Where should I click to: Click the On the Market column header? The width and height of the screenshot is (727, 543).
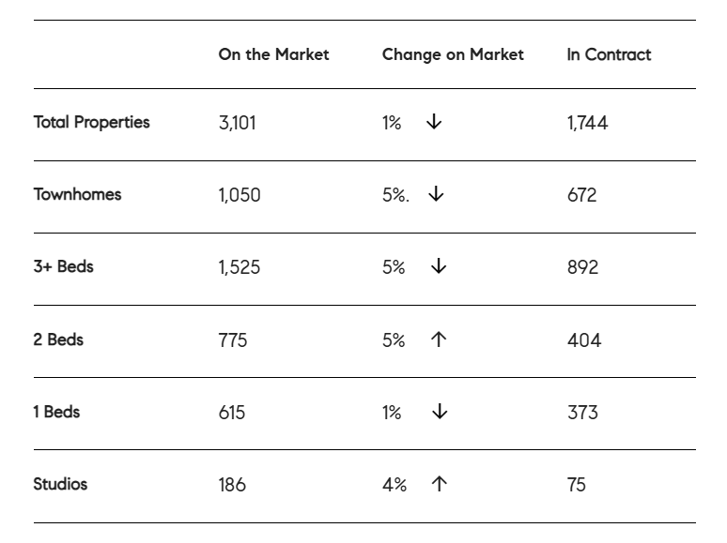click(x=273, y=54)
